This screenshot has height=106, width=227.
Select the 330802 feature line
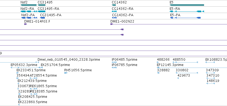point(187,73)
